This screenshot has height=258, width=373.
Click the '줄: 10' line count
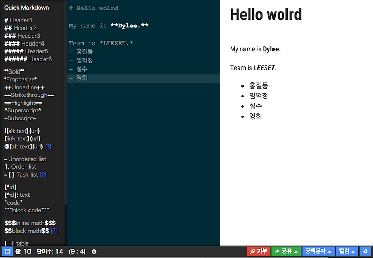(23, 251)
